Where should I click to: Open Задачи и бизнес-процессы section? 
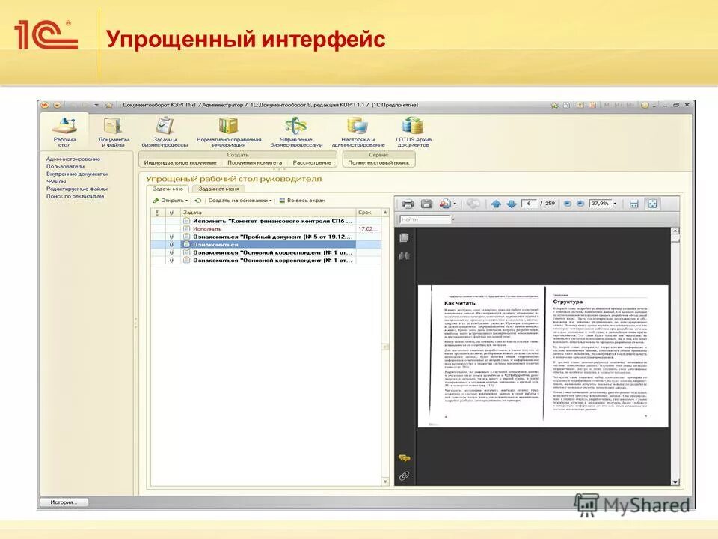(165, 127)
